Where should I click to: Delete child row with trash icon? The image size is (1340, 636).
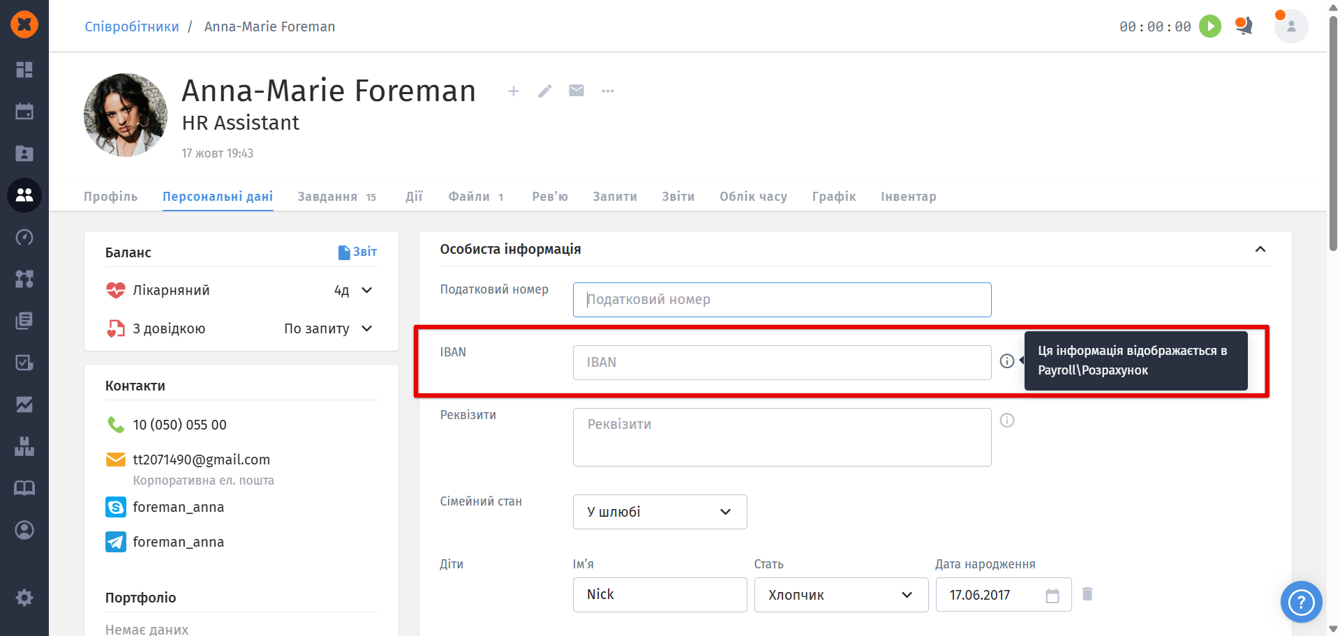1087,594
